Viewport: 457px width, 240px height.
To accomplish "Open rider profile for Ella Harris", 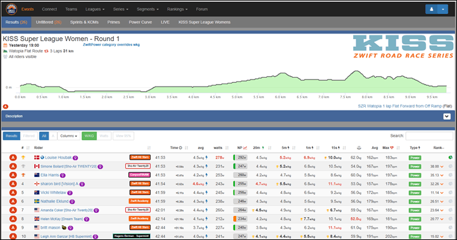I will point(49,175).
